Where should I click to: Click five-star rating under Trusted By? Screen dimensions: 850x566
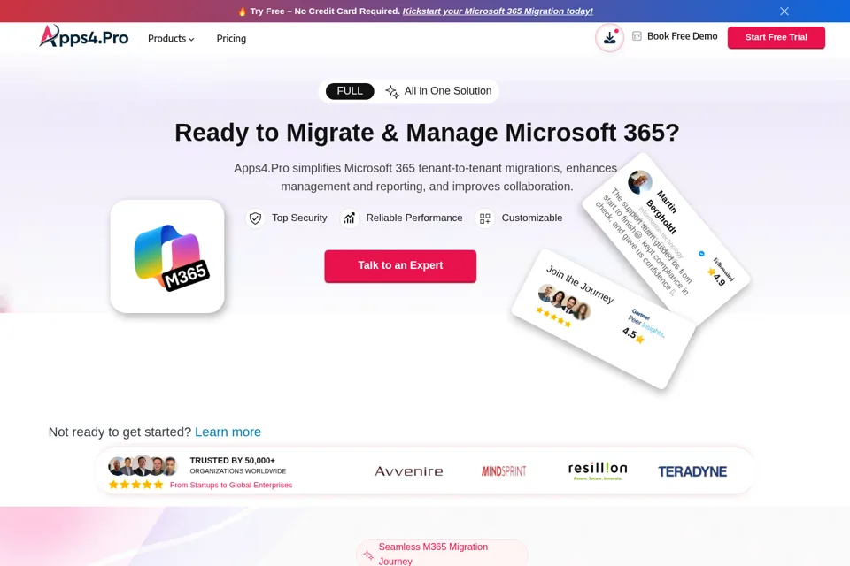[x=135, y=485]
